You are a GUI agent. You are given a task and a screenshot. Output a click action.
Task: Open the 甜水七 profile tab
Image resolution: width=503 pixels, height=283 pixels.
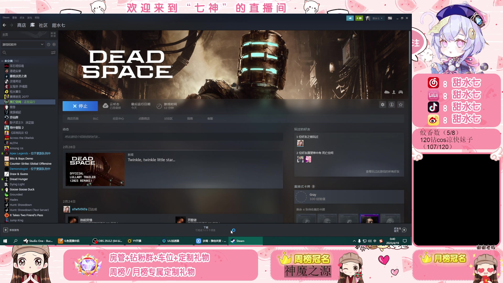tap(58, 25)
